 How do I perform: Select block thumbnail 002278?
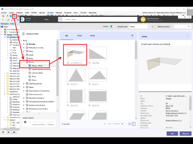coord(76,96)
